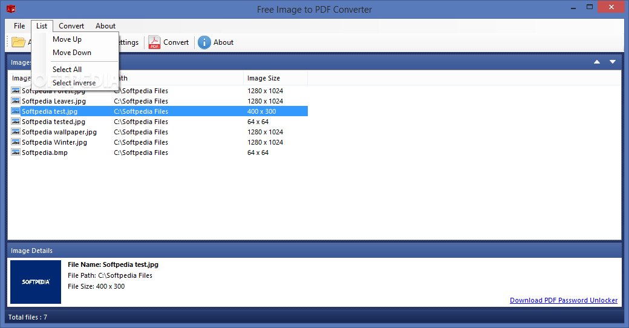Choose Select All from List menu
The width and height of the screenshot is (629, 328).
[67, 70]
